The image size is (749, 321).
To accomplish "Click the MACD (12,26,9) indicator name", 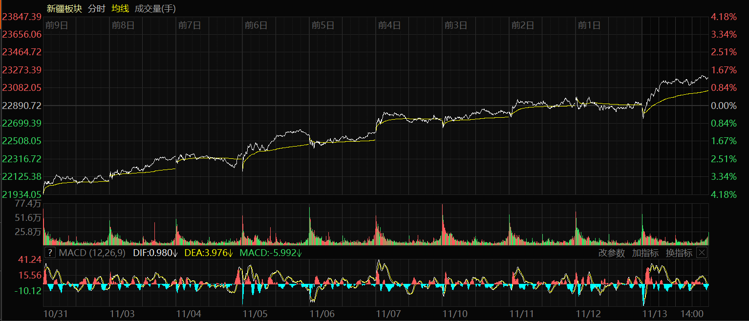I will pos(92,253).
